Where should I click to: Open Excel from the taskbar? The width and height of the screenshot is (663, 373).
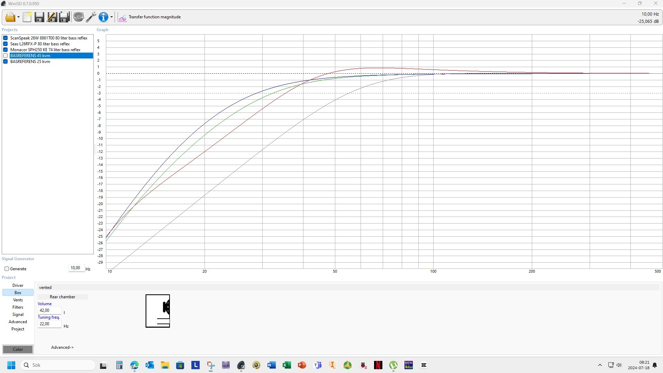[287, 365]
